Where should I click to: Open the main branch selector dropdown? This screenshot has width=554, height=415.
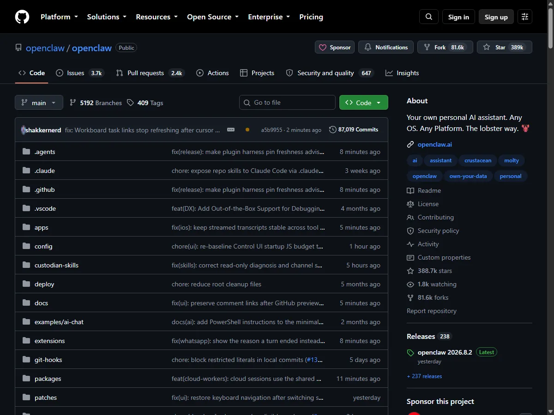(39, 102)
